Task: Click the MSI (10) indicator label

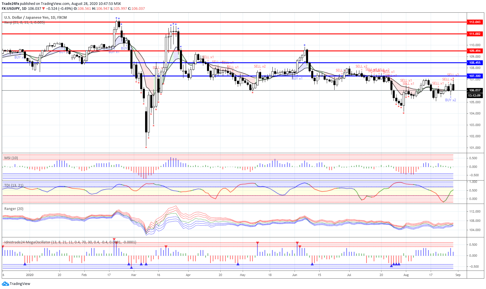Action: [11, 158]
